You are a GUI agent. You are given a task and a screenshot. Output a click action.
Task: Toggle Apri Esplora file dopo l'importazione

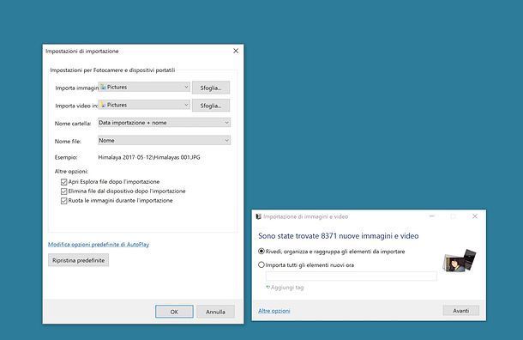coord(63,182)
